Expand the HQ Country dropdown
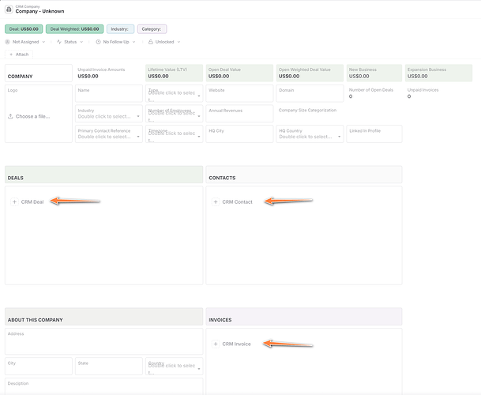 [x=340, y=136]
